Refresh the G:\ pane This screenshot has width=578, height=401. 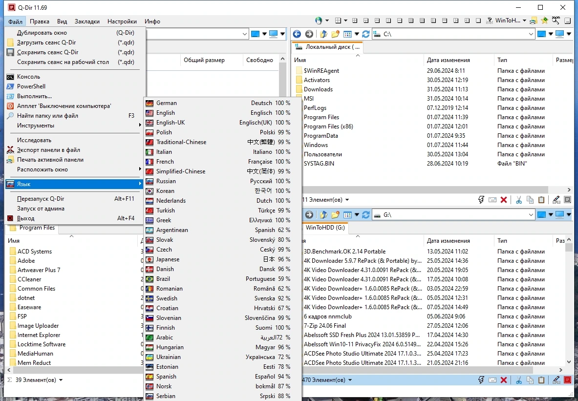365,214
